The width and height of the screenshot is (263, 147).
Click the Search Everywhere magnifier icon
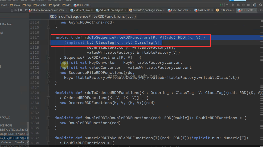(261, 5)
